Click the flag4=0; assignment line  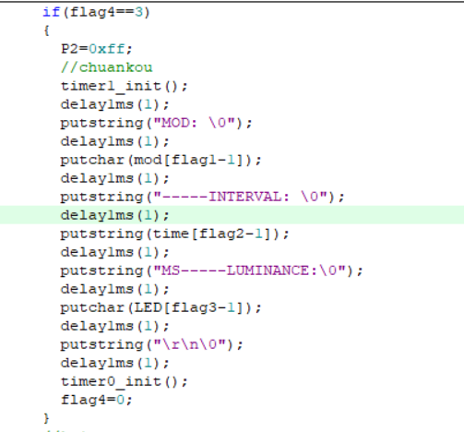(97, 400)
